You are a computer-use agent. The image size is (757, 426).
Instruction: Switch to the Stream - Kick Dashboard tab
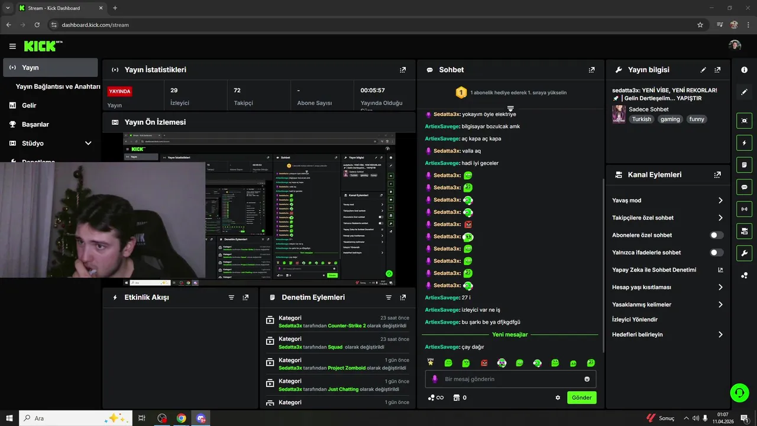(x=60, y=8)
